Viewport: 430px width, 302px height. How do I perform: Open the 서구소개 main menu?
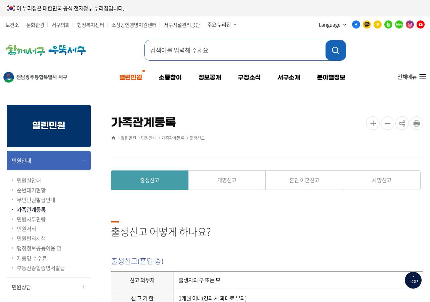click(x=289, y=77)
